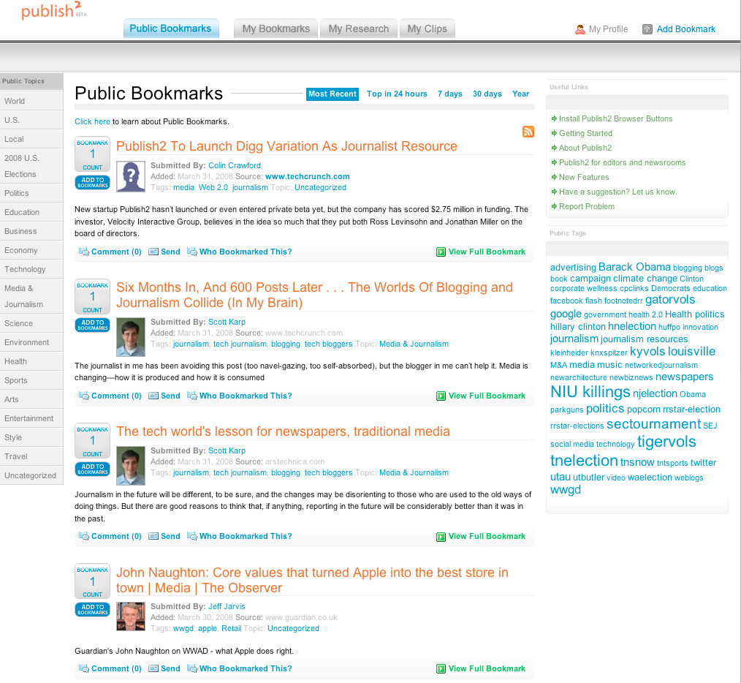Screen dimensions: 741x683
Task: Open the Technology topic
Action: pyautogui.click(x=31, y=269)
